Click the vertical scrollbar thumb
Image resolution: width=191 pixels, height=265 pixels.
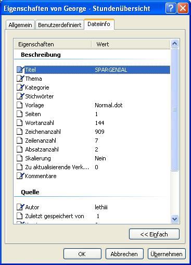click(x=174, y=110)
